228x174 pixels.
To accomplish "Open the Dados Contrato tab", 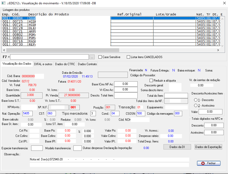I will 87,64.
